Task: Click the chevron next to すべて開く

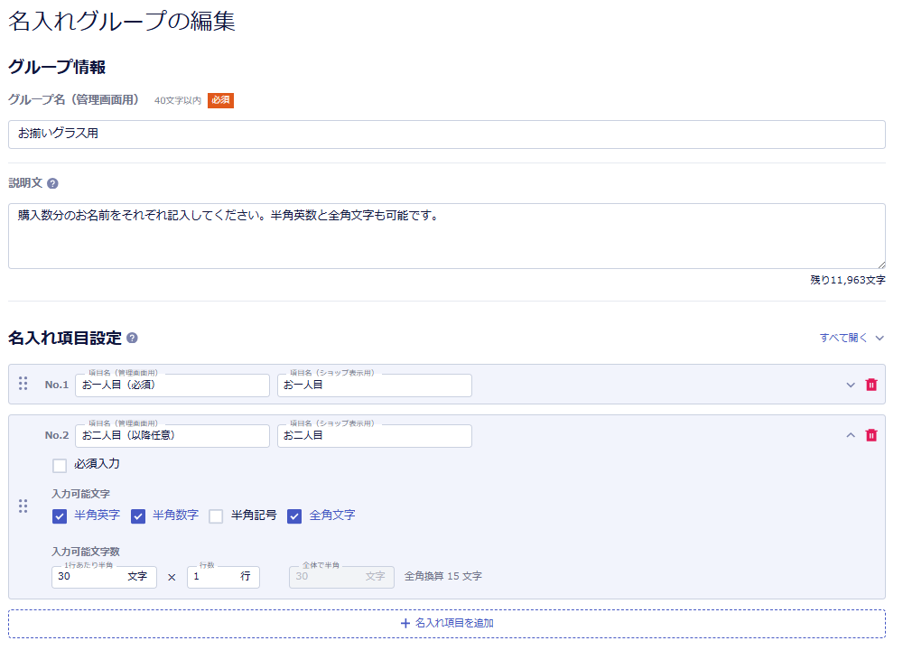Action: [x=880, y=338]
